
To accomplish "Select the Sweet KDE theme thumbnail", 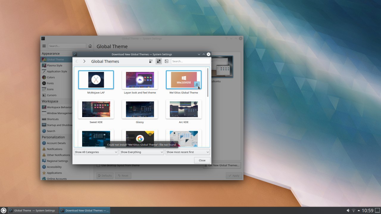I will 96,109.
